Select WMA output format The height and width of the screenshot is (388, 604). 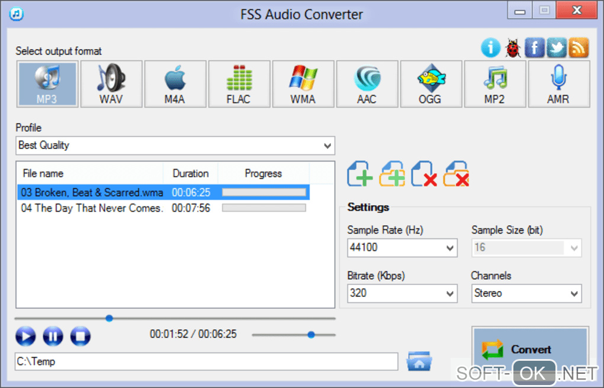(303, 84)
